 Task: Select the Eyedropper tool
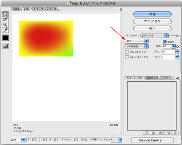click(x=5, y=30)
